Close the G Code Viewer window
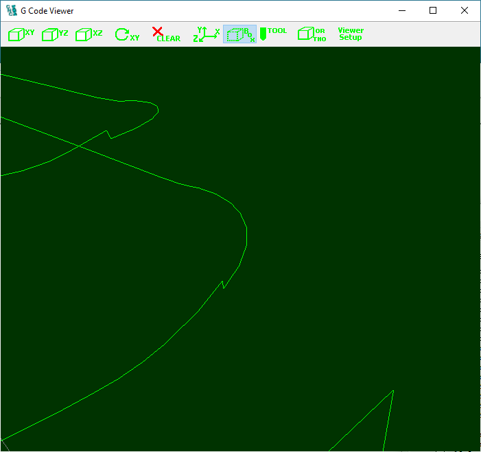481x452 pixels. 465,10
